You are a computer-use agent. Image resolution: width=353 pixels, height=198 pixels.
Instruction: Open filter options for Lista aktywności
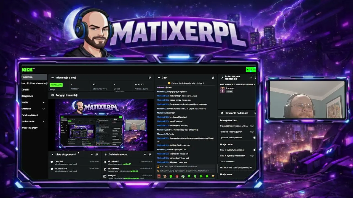[x=92, y=155]
